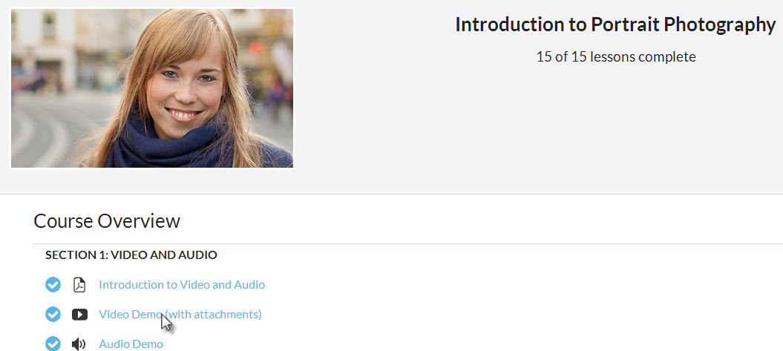Collapse the Section 1: Video and Audio header
783x351 pixels.
pos(131,255)
